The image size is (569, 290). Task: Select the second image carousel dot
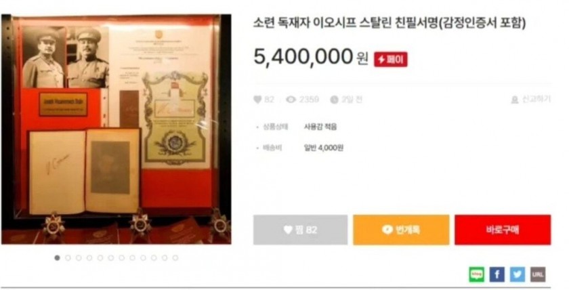[68, 257]
